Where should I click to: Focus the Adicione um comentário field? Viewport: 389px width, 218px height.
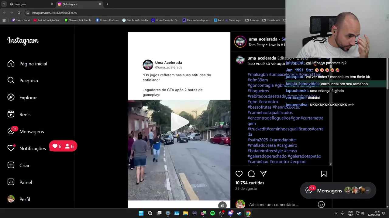pyautogui.click(x=274, y=205)
